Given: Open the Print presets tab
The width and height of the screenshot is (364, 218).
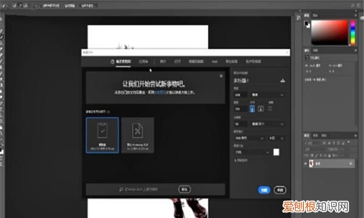Looking at the screenshot, I should tap(178, 61).
